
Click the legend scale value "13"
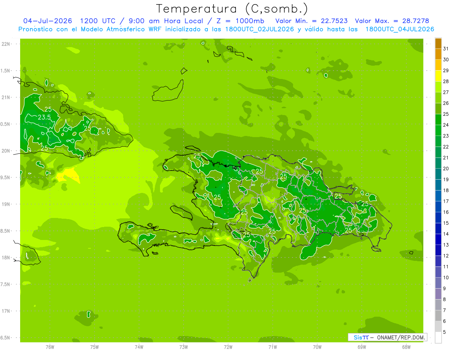(446, 245)
